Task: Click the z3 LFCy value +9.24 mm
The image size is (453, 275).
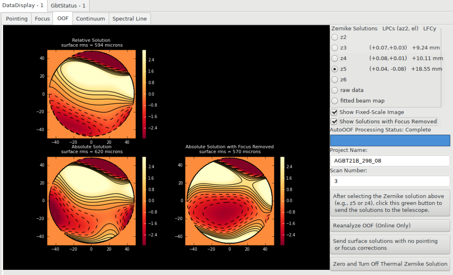Action: coord(426,48)
